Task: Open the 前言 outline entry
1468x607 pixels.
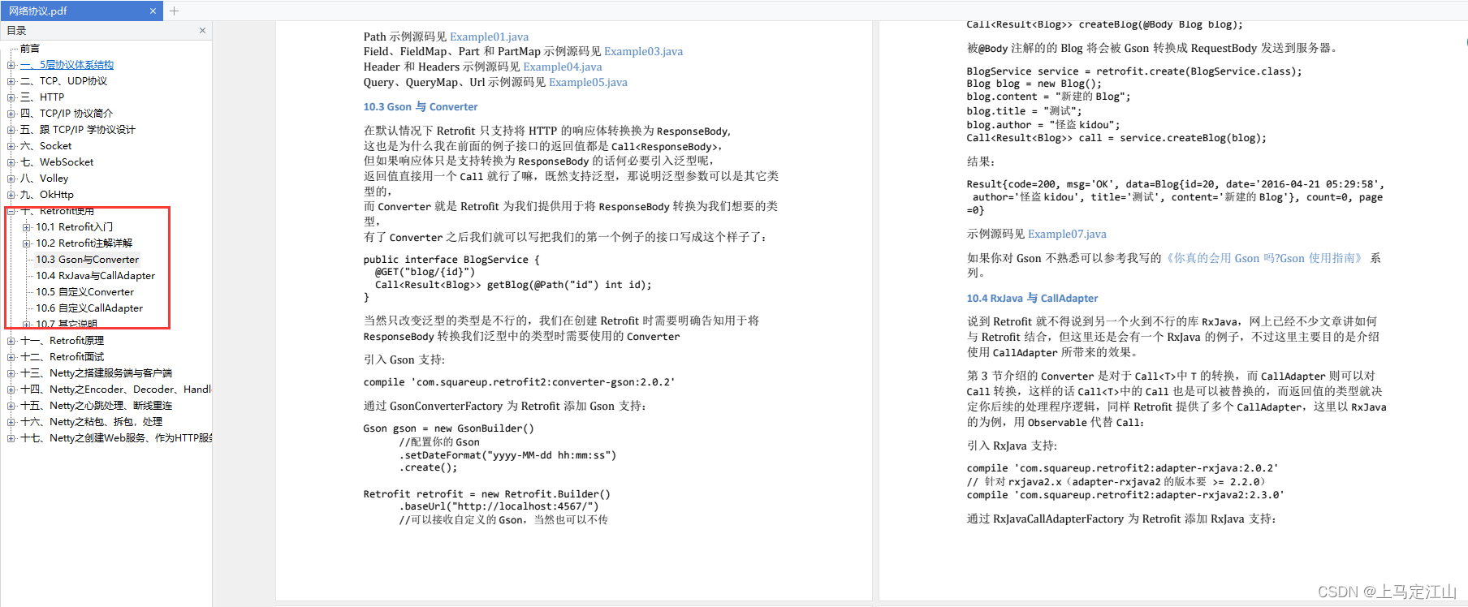Action: click(x=30, y=49)
